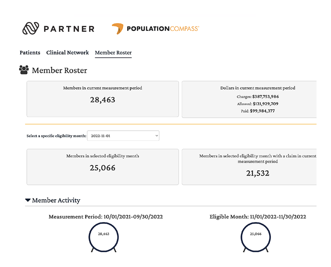Image resolution: width=331 pixels, height=267 pixels.
Task: Open the Patients tab
Action: [30, 53]
